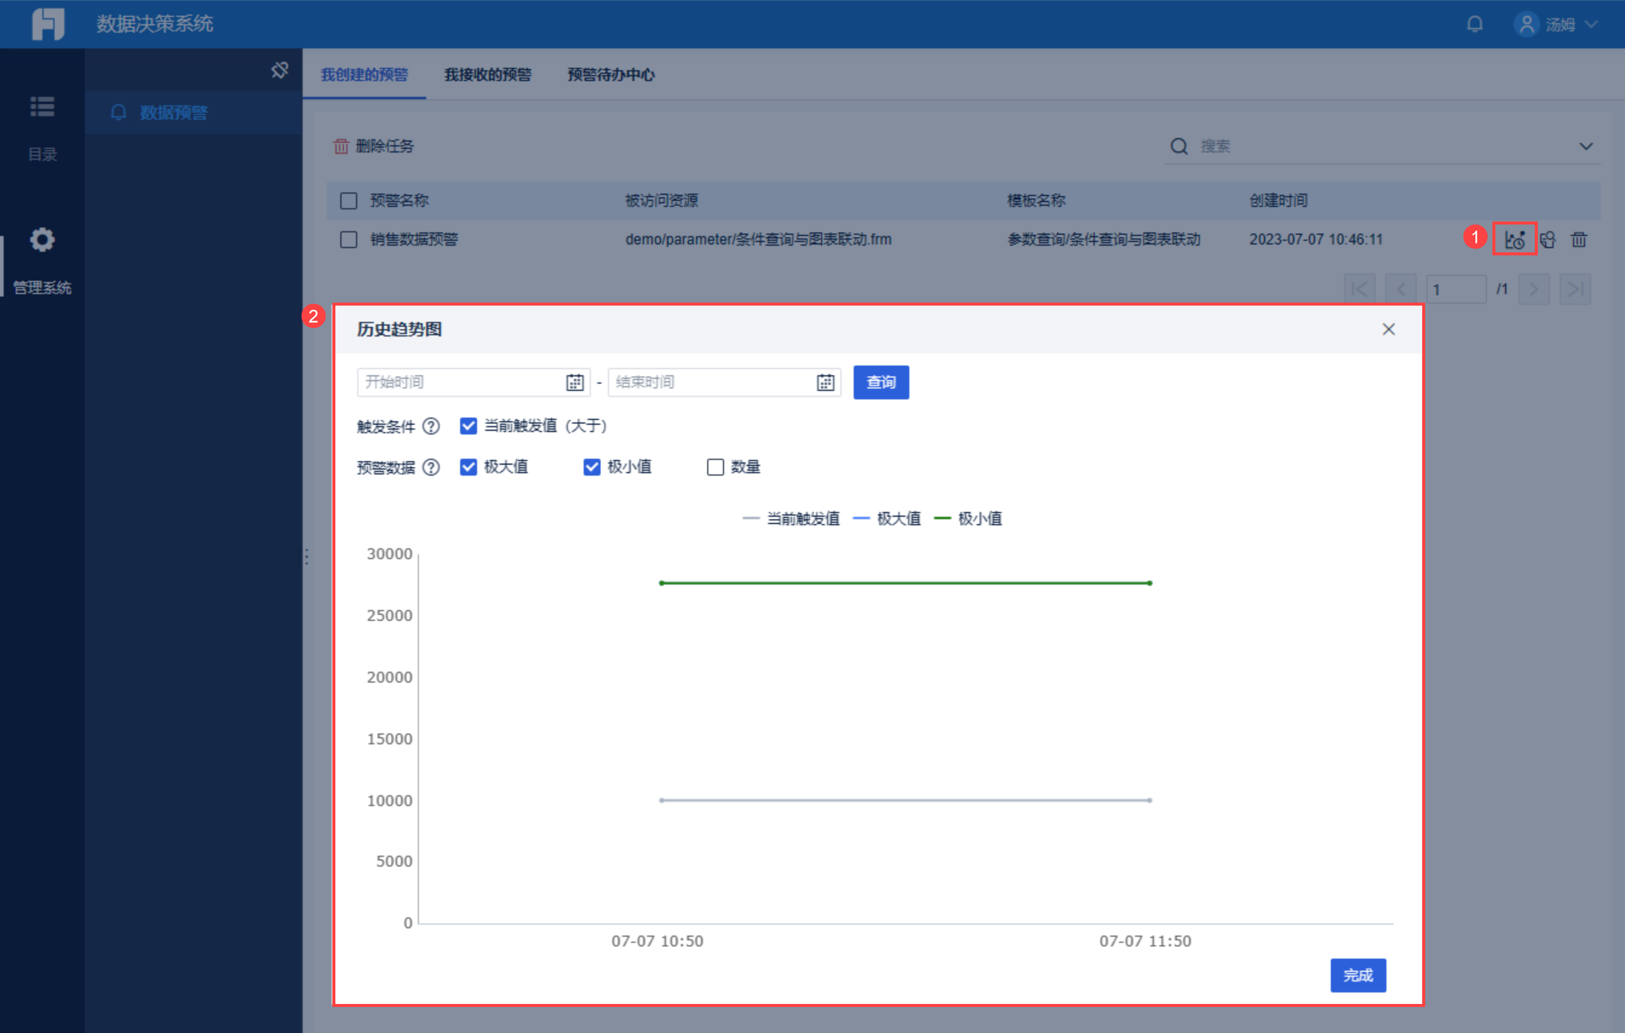The width and height of the screenshot is (1625, 1033).
Task: Switch to 我接收的预警 tab
Action: pyautogui.click(x=487, y=75)
